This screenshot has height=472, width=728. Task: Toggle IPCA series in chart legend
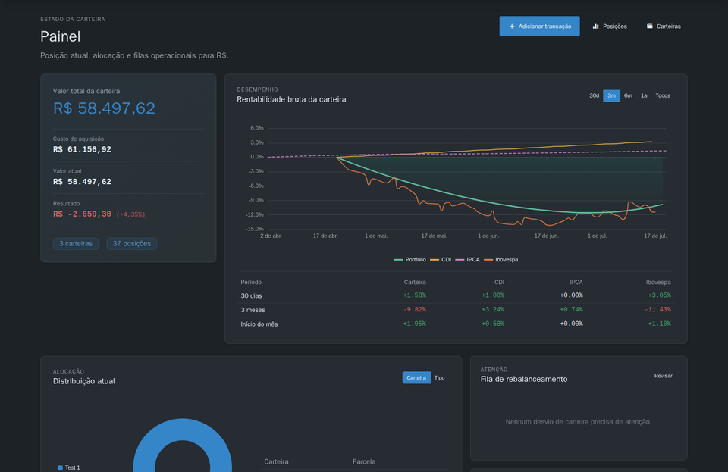pyautogui.click(x=468, y=260)
